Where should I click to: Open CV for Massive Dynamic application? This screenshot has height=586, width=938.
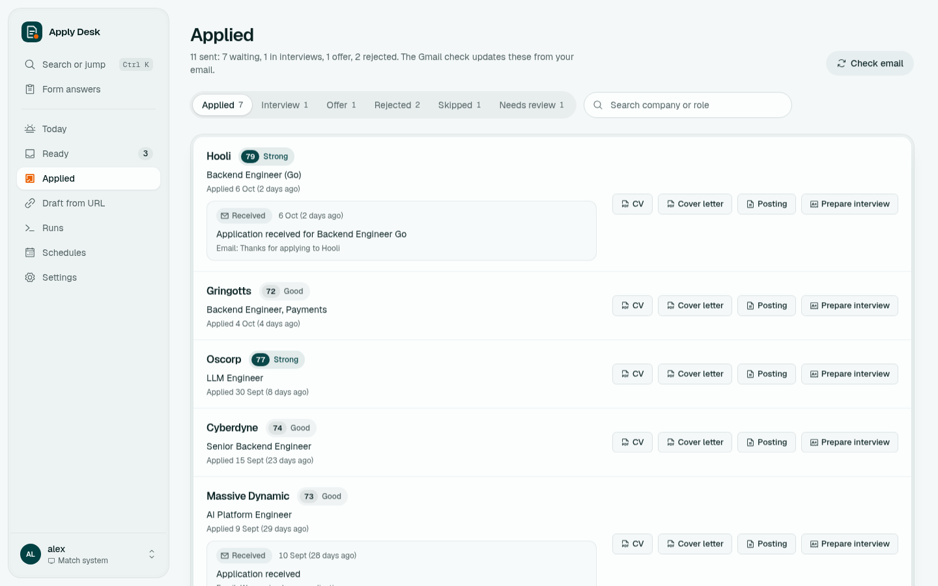(x=632, y=544)
